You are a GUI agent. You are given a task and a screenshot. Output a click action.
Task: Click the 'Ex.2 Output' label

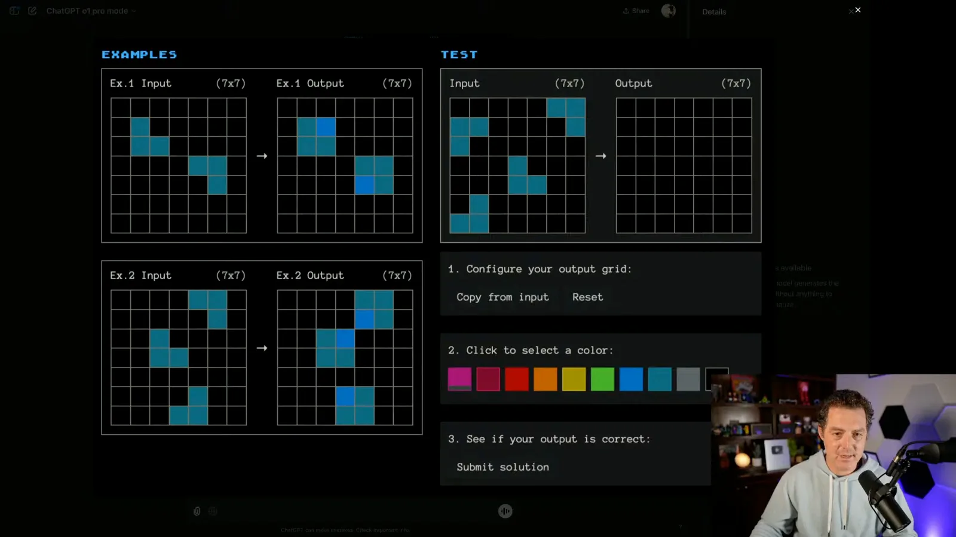[x=310, y=276]
